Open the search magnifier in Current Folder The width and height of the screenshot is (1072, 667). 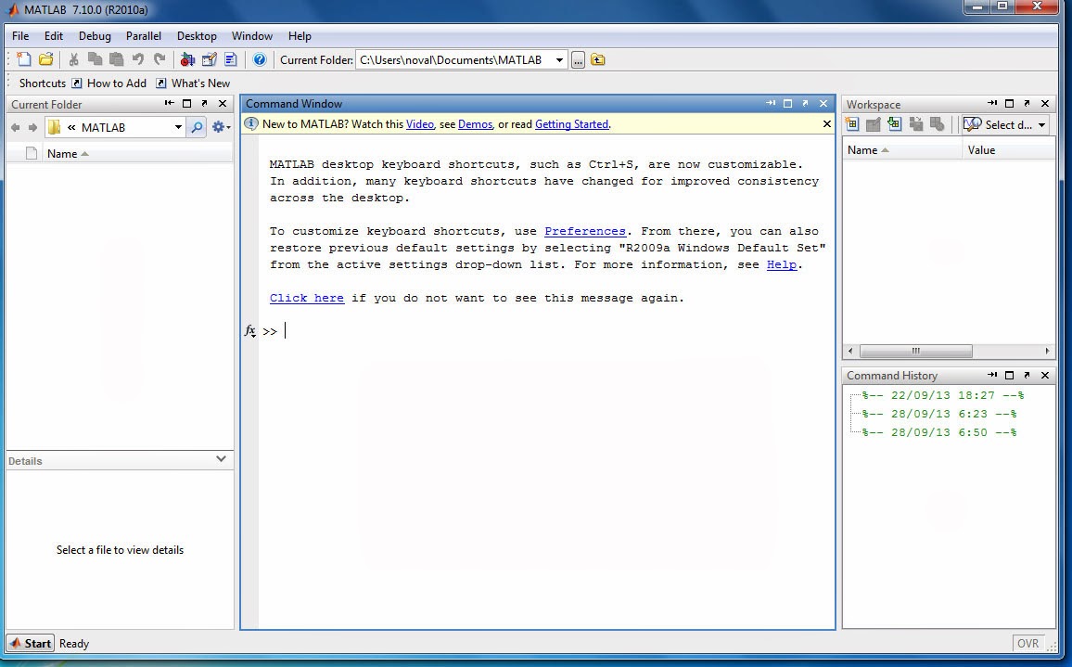tap(195, 127)
